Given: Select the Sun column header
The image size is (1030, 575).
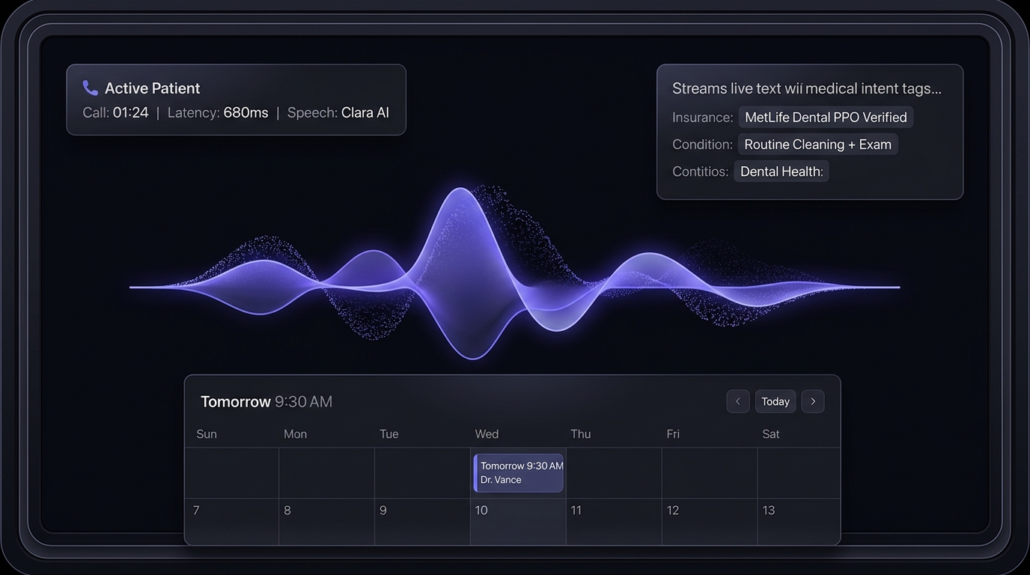Looking at the screenshot, I should click(207, 434).
